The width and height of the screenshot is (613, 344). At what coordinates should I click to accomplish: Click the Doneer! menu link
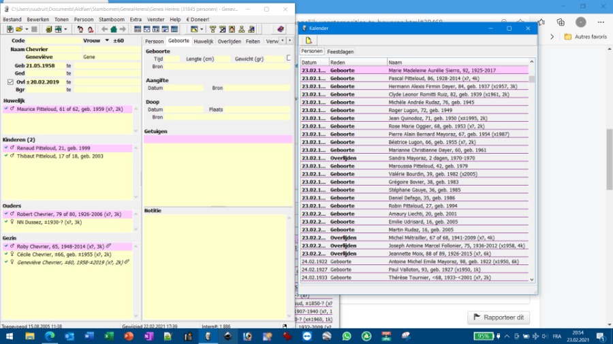tap(197, 20)
